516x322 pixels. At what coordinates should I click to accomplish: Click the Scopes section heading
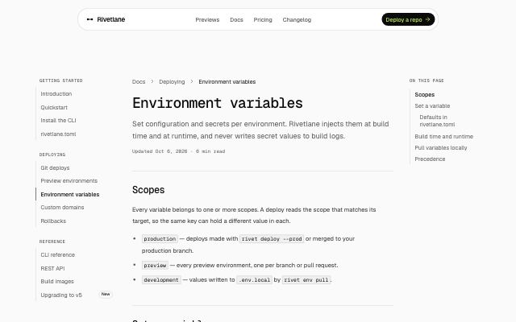click(x=148, y=190)
